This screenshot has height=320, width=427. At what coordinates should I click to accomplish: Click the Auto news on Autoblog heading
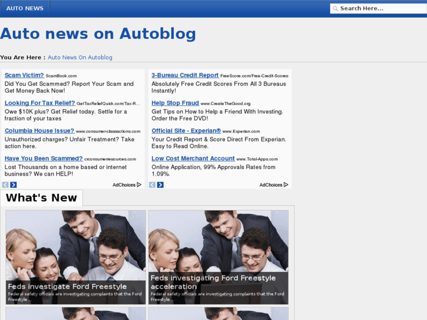(98, 34)
